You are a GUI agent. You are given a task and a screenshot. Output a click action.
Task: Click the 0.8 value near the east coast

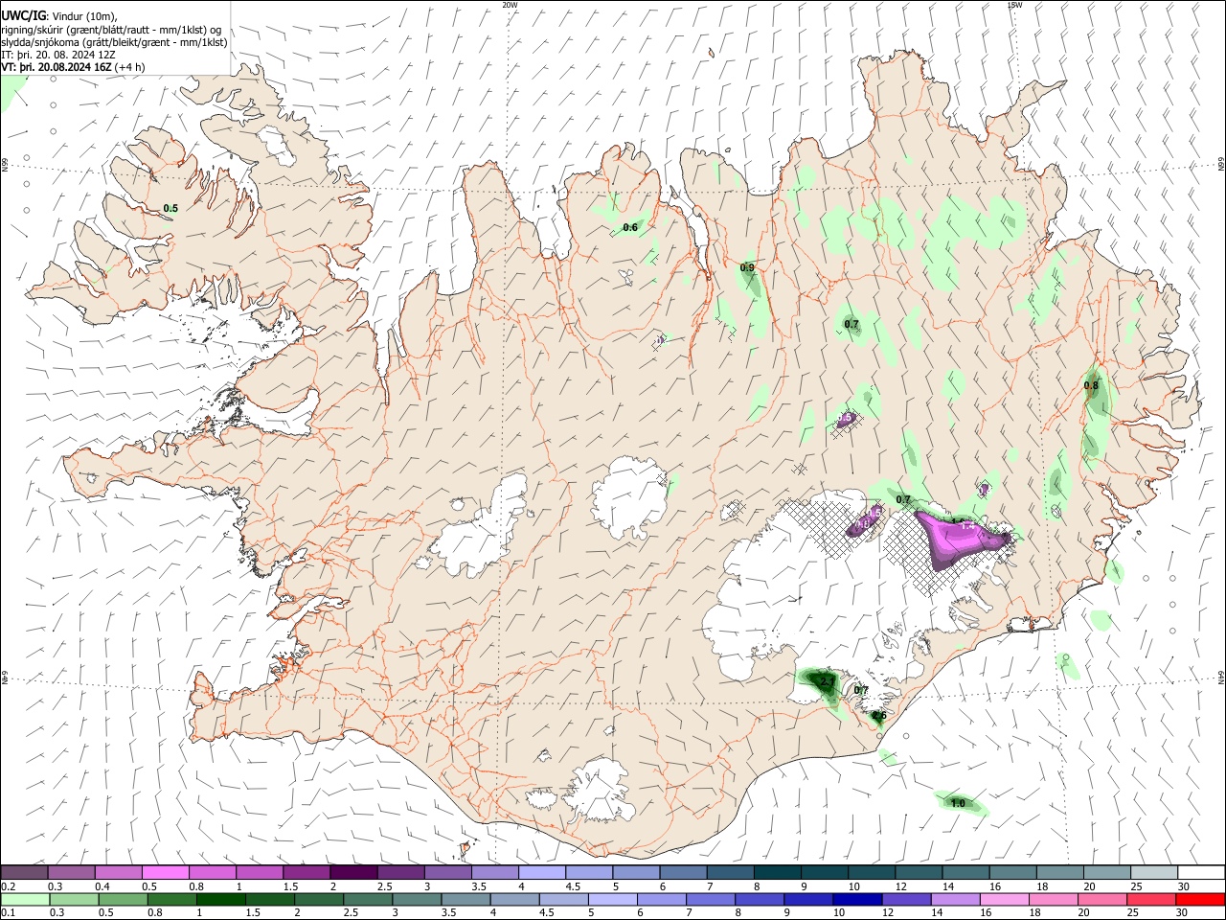(x=1091, y=386)
